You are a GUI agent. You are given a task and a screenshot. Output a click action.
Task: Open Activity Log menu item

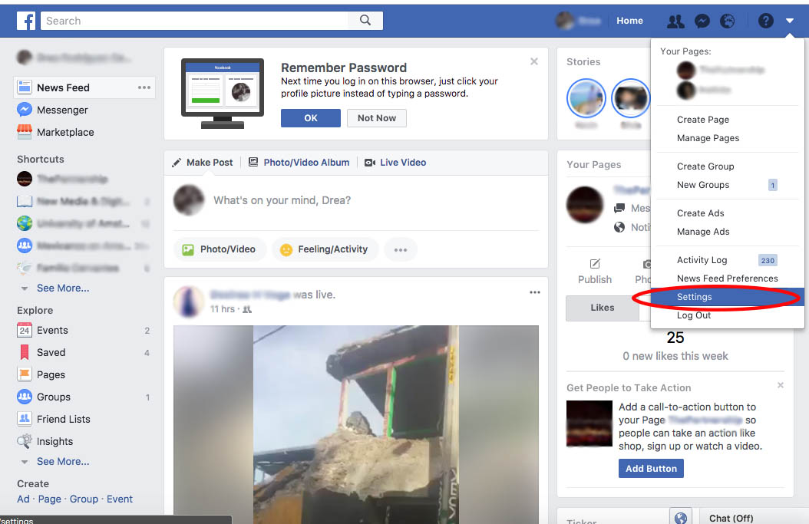(x=727, y=260)
